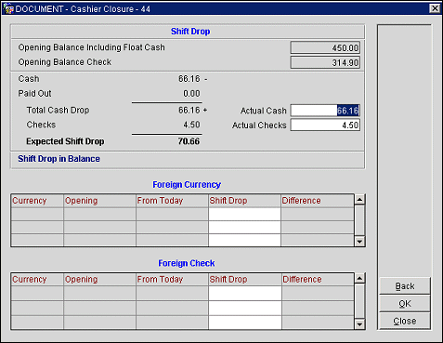The width and height of the screenshot is (443, 343).
Task: Click the Opening Balance Check value field
Action: 325,62
